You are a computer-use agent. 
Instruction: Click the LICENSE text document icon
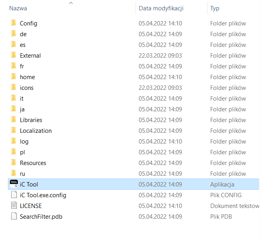tap(14, 206)
